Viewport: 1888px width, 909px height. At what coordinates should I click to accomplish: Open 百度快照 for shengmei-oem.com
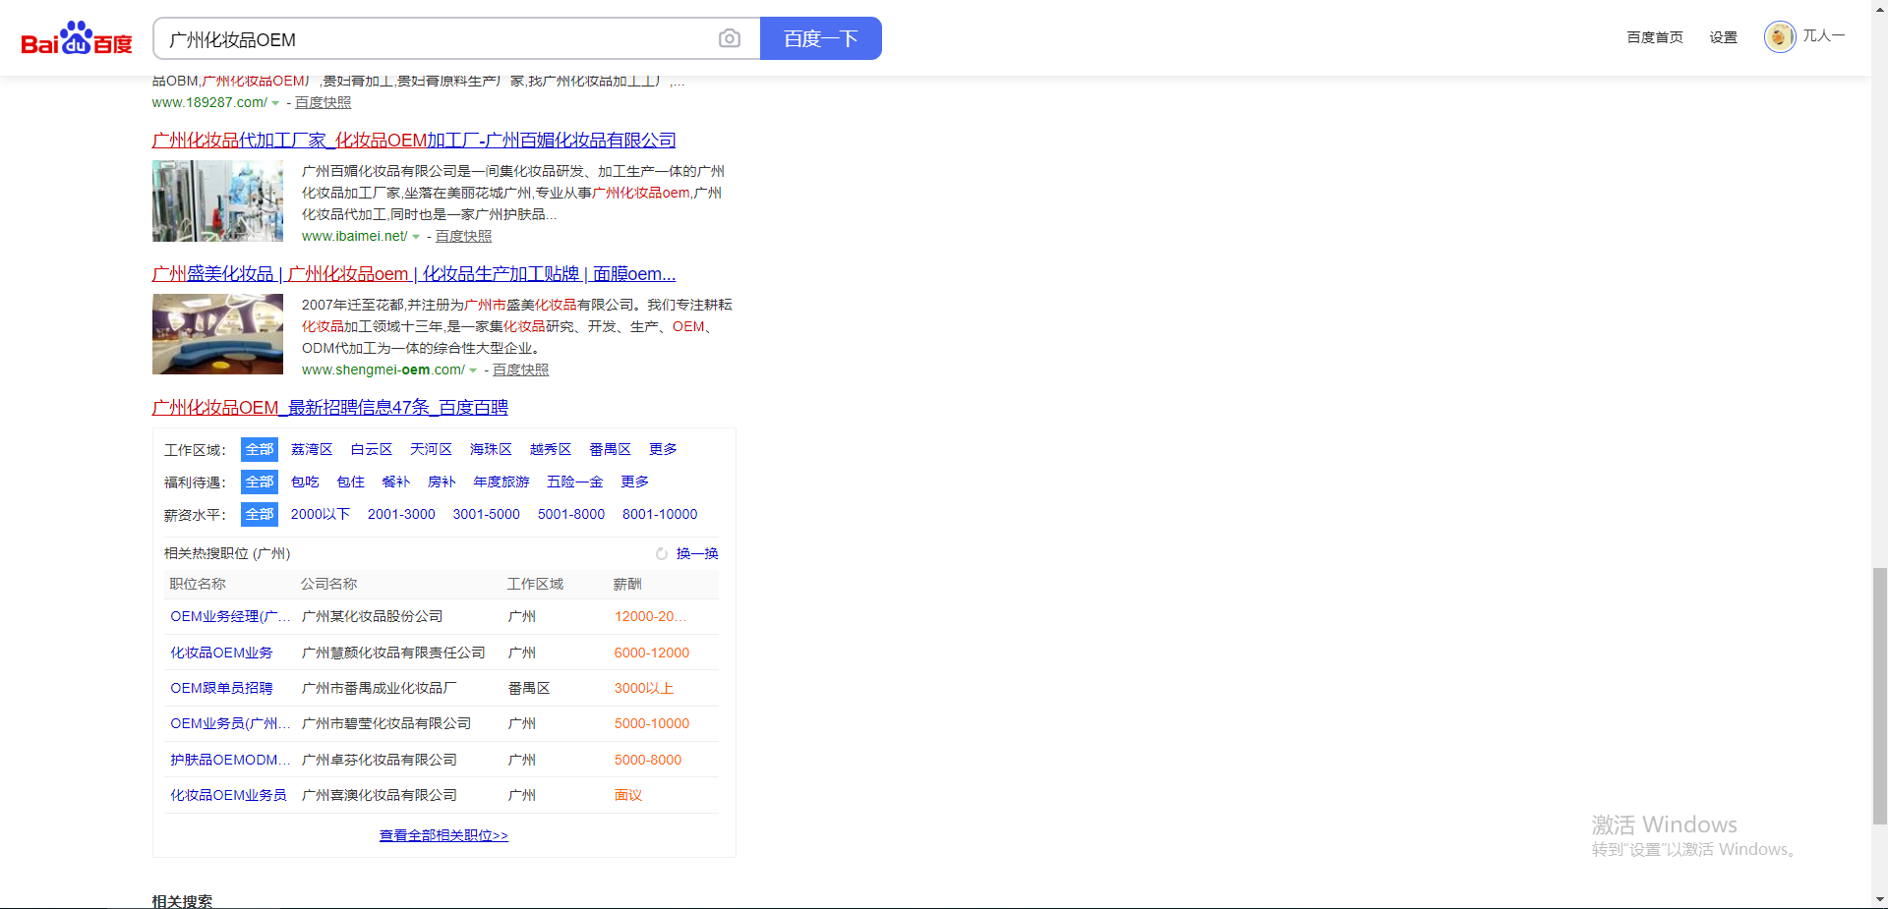[x=520, y=369]
